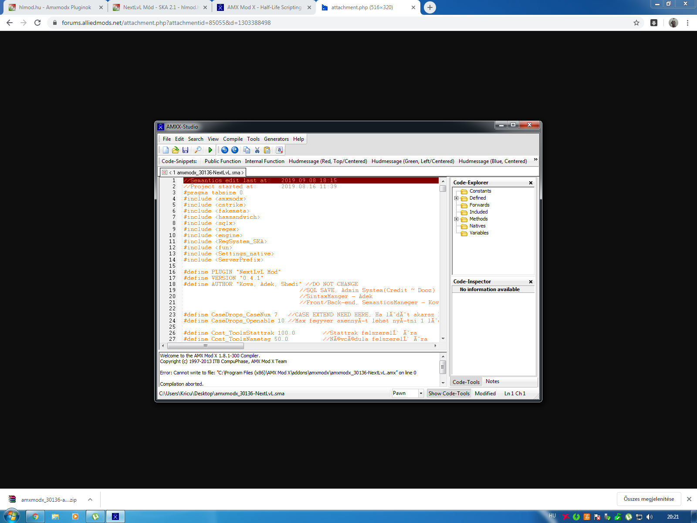Select Forwards node in Code-Explorer

click(x=479, y=205)
